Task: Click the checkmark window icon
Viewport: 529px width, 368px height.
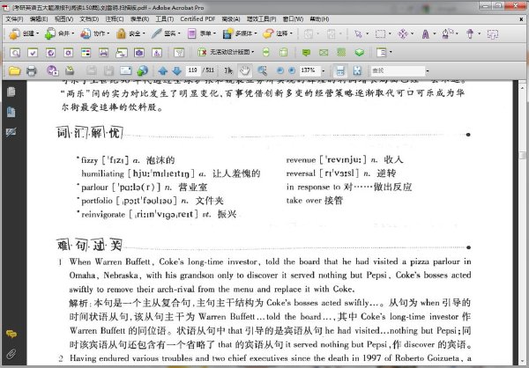Action: (x=33, y=52)
